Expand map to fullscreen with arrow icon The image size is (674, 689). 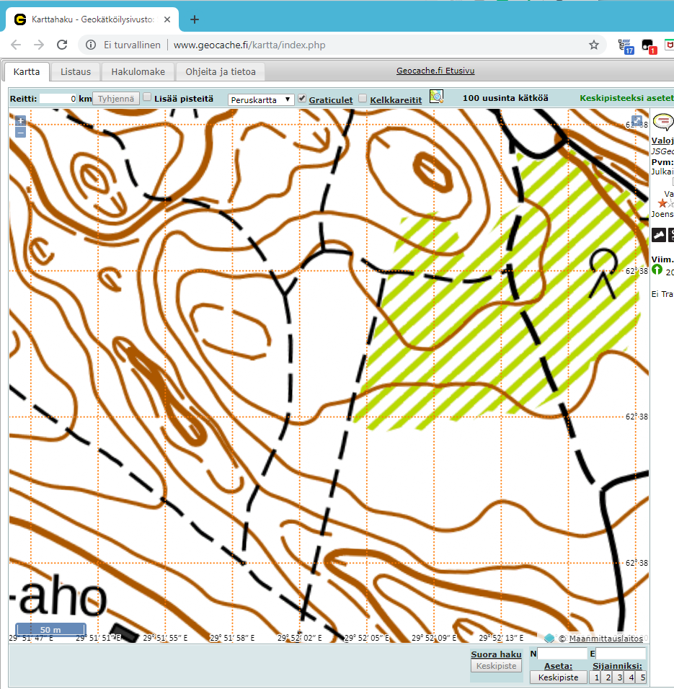coord(637,121)
